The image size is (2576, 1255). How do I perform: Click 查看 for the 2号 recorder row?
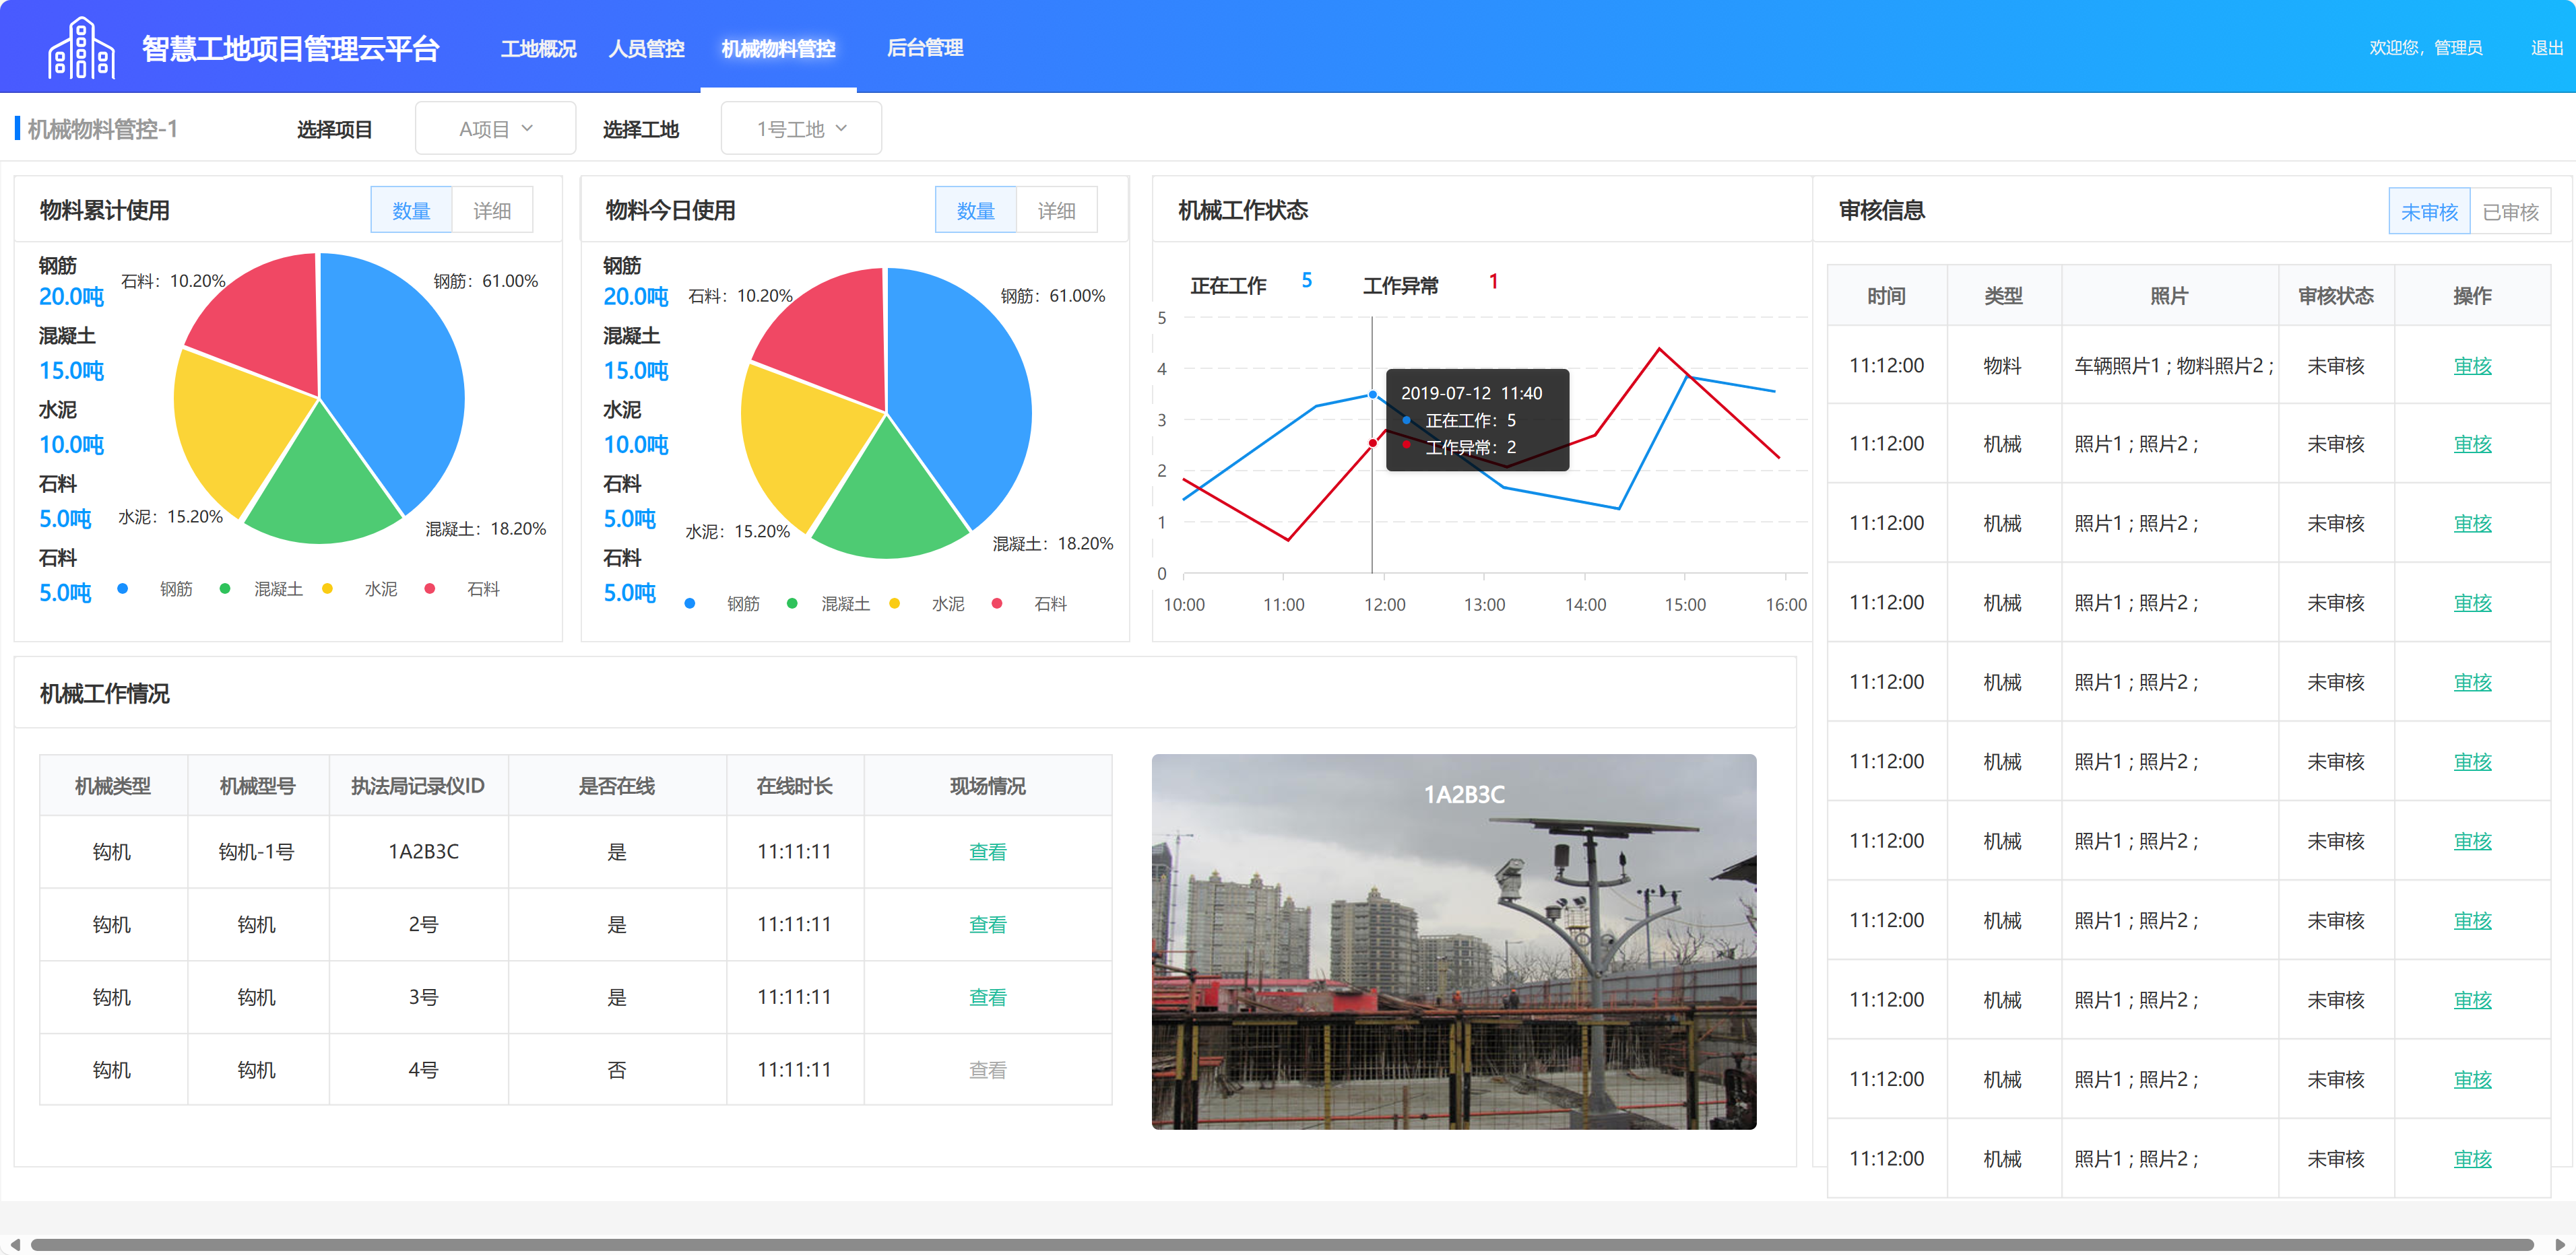[x=987, y=924]
